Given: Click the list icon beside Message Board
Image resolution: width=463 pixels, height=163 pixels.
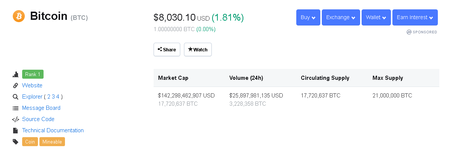Looking at the screenshot, I should [x=15, y=108].
